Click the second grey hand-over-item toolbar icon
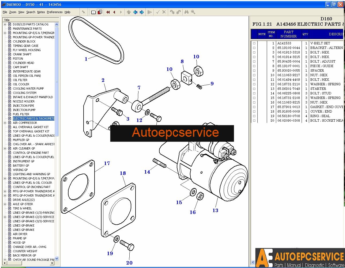 coord(179,12)
